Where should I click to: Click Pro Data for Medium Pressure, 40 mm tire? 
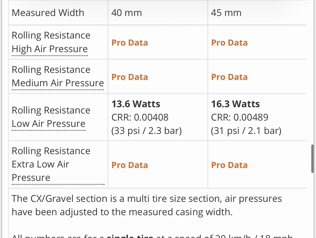(130, 77)
